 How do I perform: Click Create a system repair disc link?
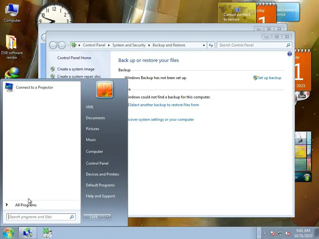pos(79,77)
